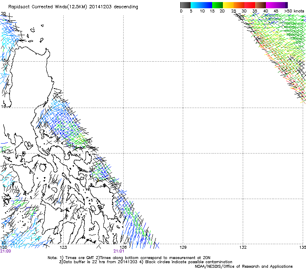This screenshot has height=269, width=306.
Task: Select the dark purple >50 knots legend color
Action: coord(287,5)
